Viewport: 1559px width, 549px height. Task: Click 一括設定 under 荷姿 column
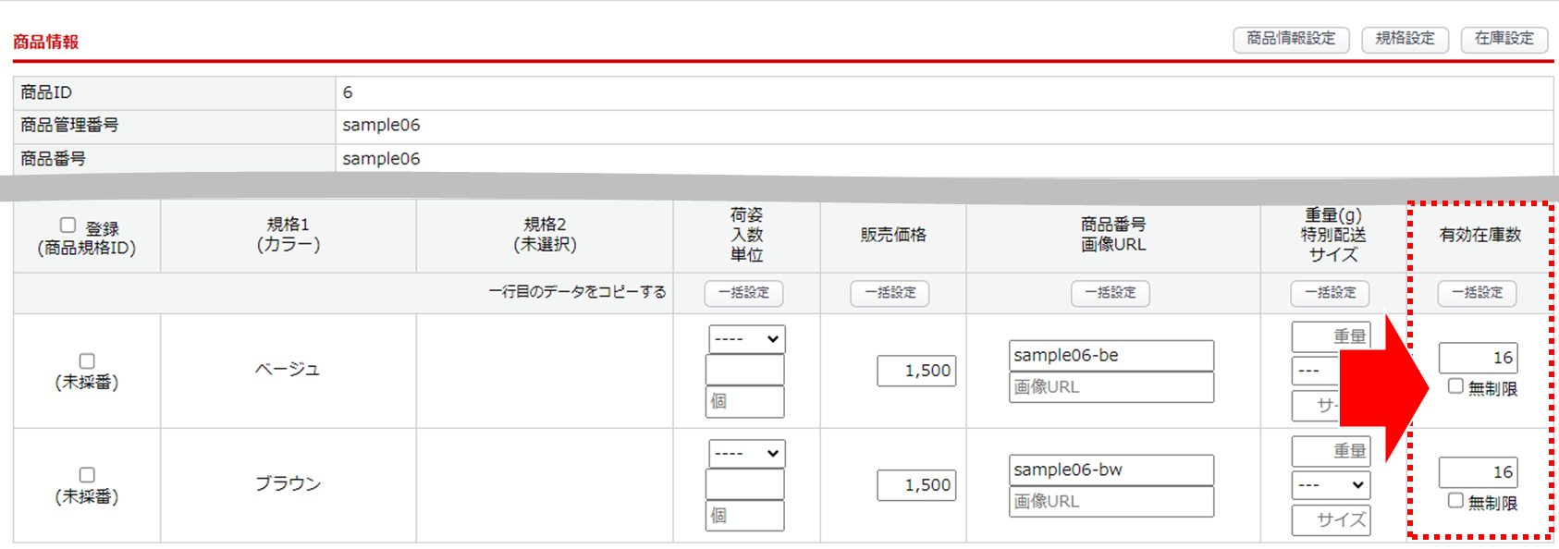click(x=743, y=293)
